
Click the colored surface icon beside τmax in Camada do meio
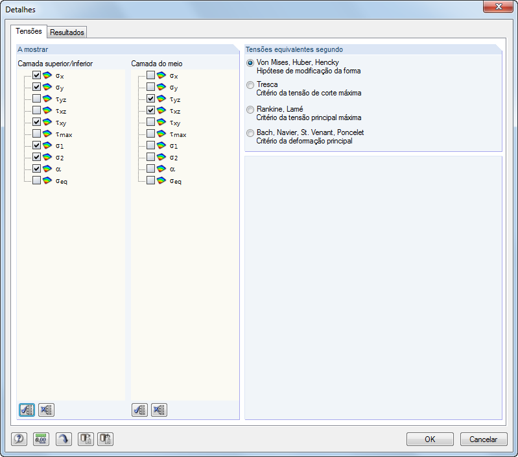coord(161,134)
